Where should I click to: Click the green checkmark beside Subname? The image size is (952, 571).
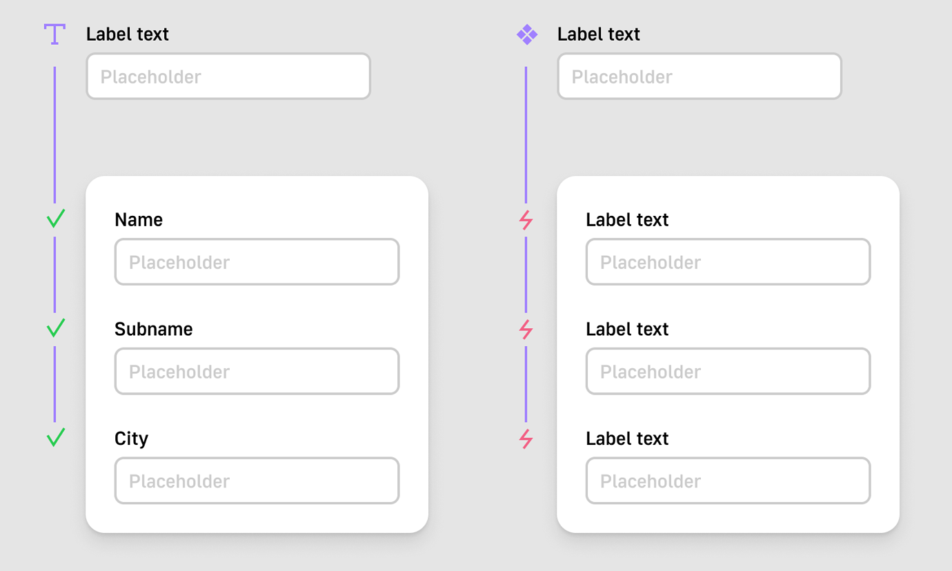(56, 328)
